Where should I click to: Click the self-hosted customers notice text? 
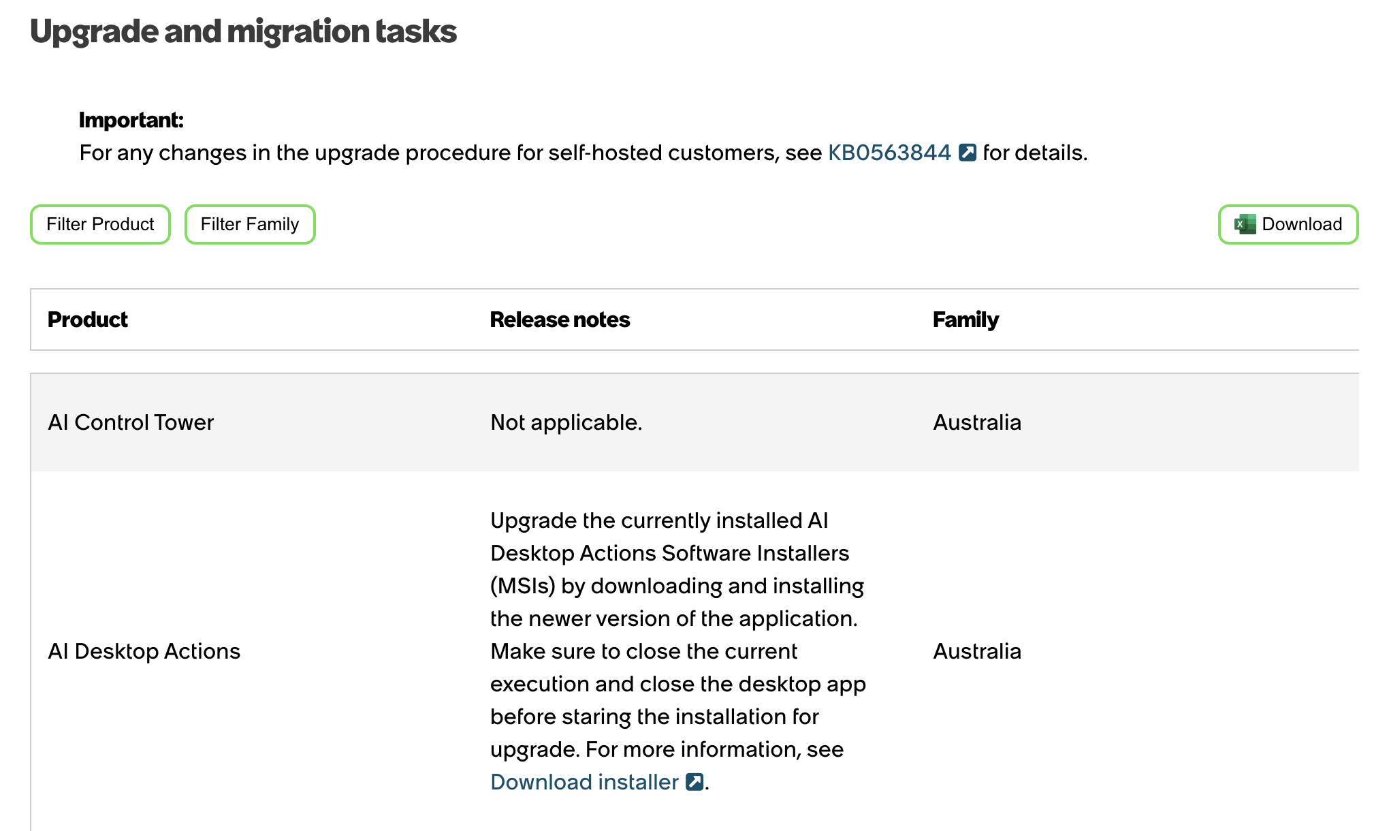pos(584,153)
